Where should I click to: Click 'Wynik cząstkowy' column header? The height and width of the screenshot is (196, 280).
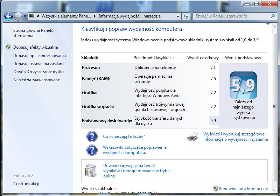[x=203, y=58]
